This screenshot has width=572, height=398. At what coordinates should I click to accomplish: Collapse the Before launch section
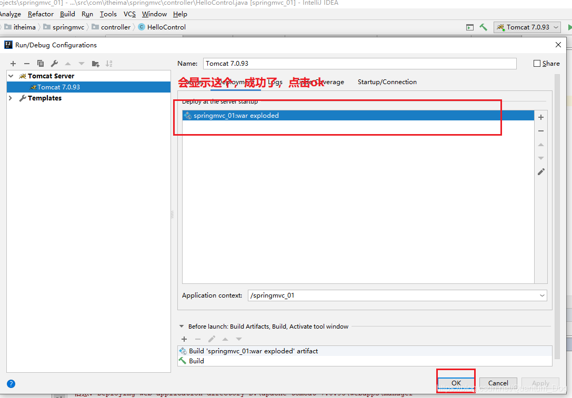tap(182, 326)
